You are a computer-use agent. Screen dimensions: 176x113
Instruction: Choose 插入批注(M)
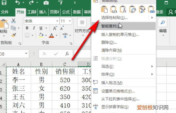(x=123, y=83)
